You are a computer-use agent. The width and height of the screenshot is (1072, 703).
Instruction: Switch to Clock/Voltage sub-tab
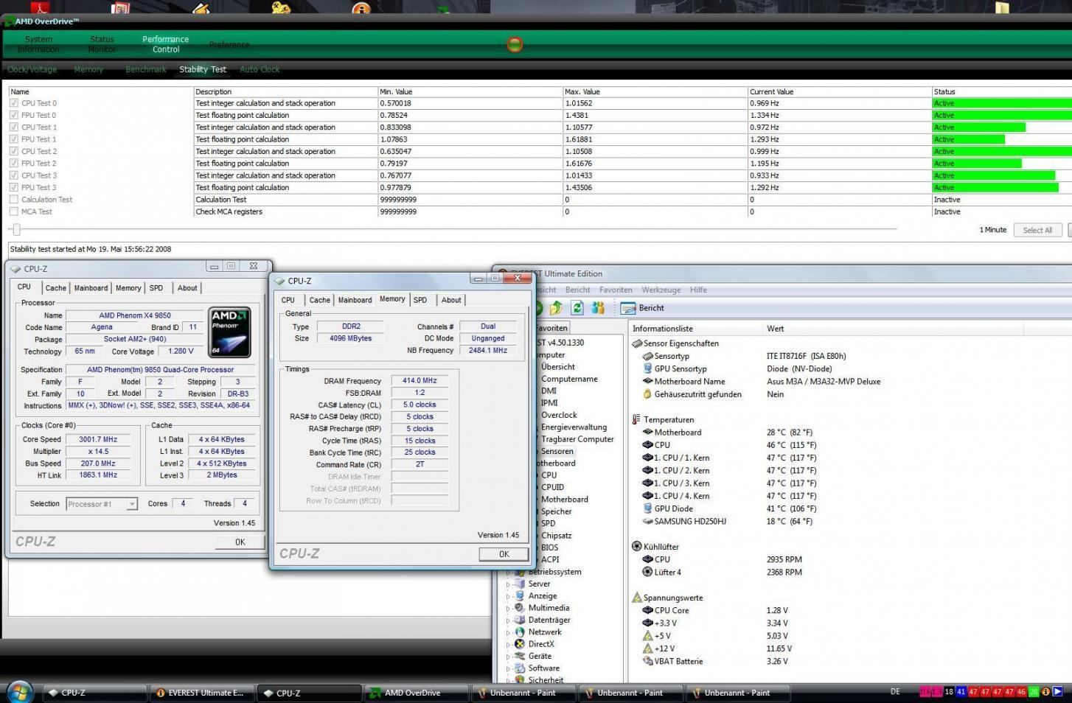pyautogui.click(x=32, y=69)
